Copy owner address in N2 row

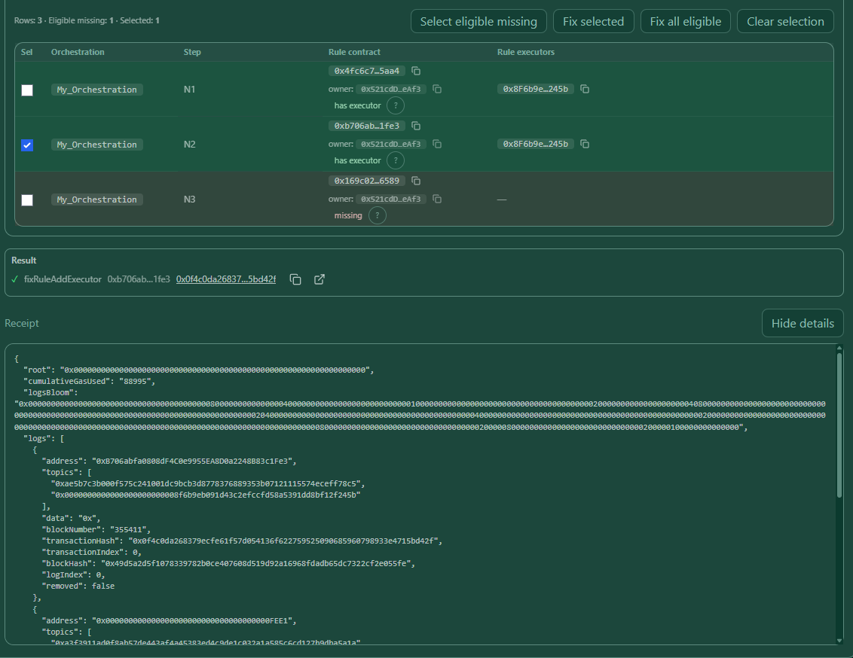click(x=437, y=144)
